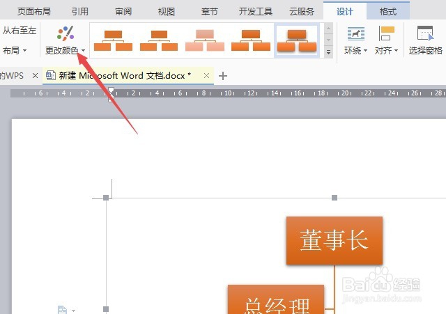Expand the full style gallery list

point(328,52)
